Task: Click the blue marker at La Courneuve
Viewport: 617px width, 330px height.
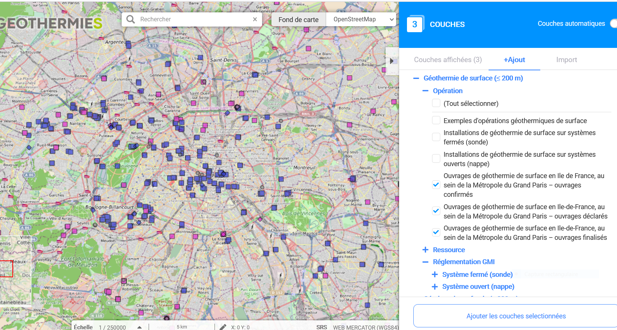Action: [255, 74]
